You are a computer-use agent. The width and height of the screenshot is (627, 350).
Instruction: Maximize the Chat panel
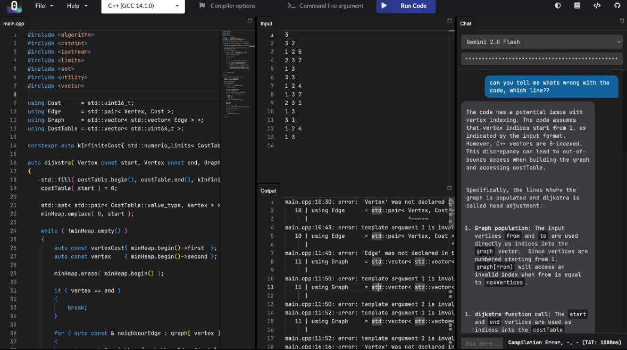click(x=622, y=21)
